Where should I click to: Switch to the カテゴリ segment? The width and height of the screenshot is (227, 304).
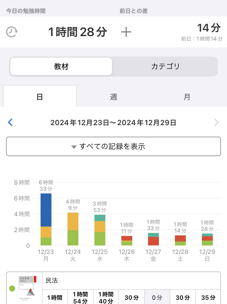[165, 67]
